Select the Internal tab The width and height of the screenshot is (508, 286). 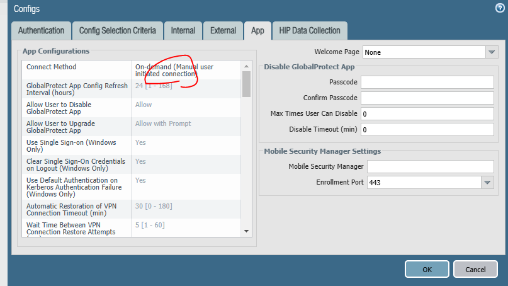183,31
